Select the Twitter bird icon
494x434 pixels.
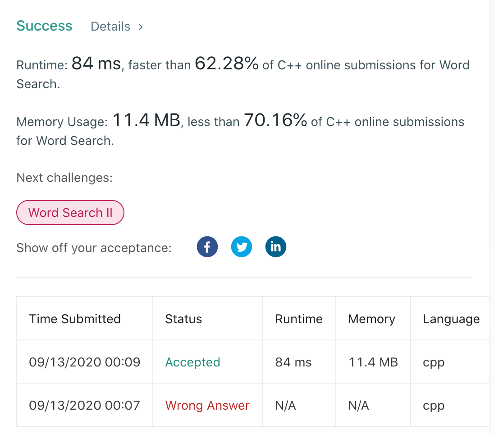point(242,247)
